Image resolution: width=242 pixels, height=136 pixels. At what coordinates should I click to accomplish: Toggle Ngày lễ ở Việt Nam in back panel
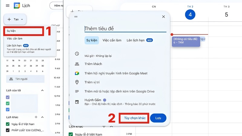(71, 134)
